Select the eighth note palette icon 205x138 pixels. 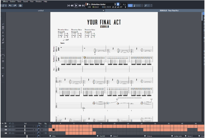[3, 39]
